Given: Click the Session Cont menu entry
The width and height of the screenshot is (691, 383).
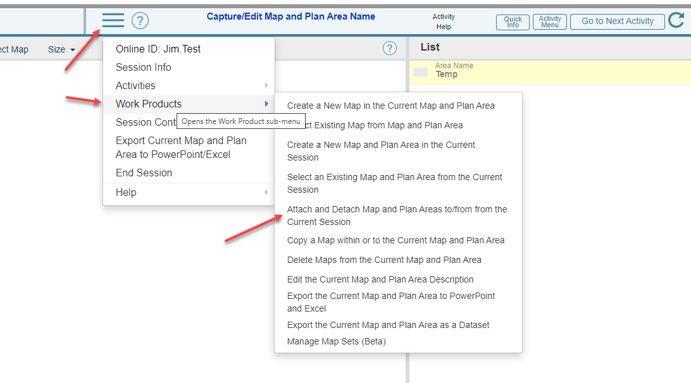Looking at the screenshot, I should pos(146,123).
